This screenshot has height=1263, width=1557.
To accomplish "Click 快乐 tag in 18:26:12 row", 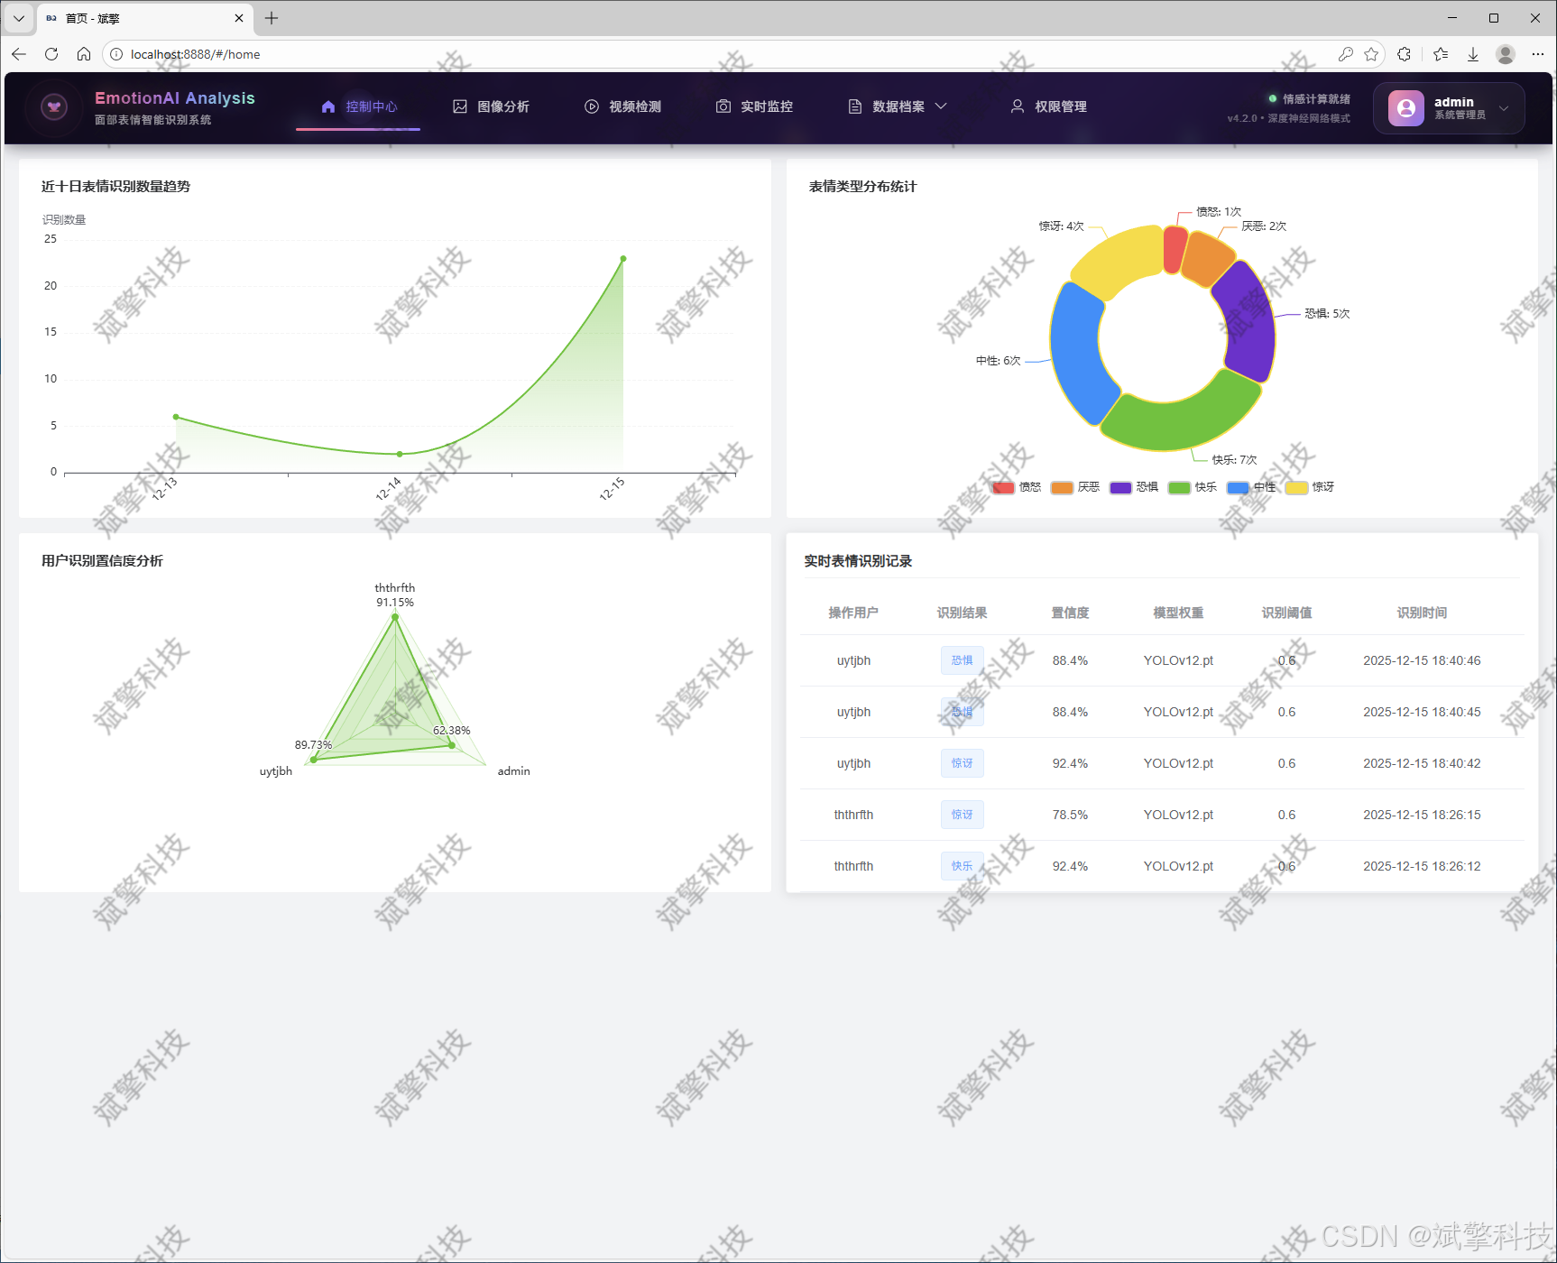I will click(x=962, y=866).
